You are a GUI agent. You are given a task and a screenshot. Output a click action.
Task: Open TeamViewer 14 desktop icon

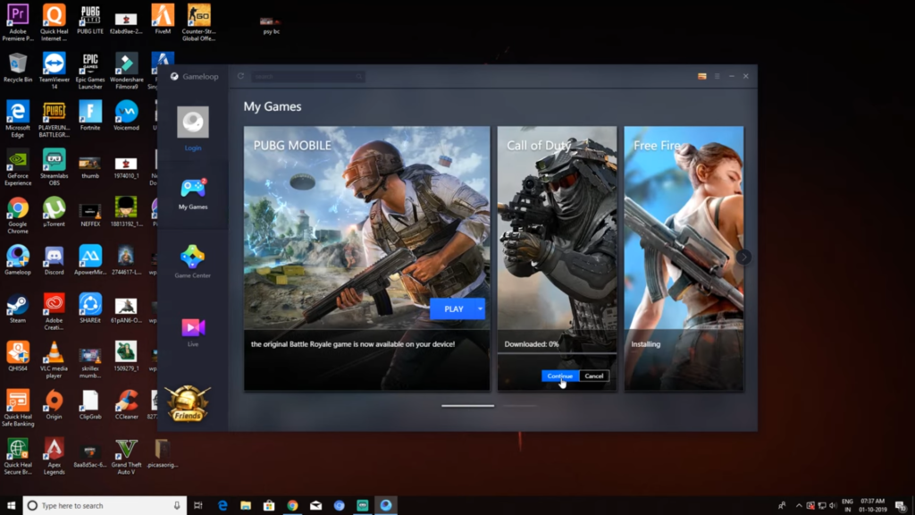point(54,72)
